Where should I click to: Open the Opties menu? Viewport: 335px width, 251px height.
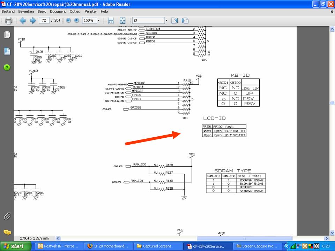75,12
